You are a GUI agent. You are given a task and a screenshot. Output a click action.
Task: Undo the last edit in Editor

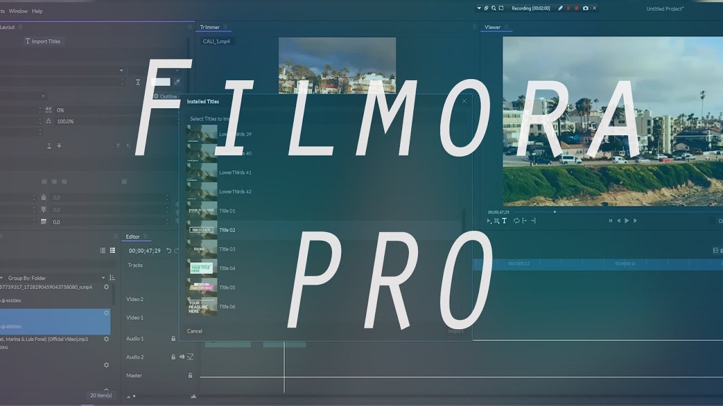[168, 251]
